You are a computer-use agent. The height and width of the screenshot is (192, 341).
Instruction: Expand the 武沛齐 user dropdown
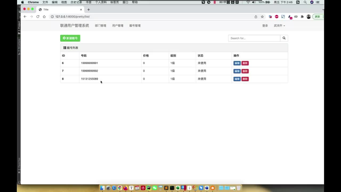coord(279,26)
